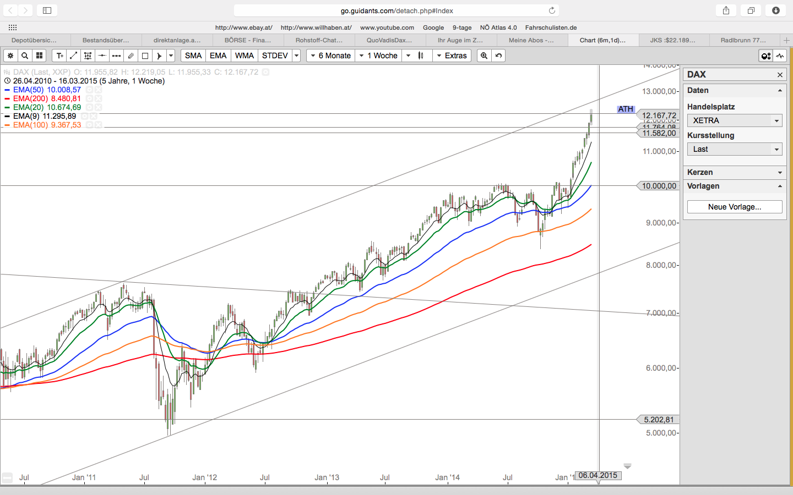Switch to the Meine Abos tab
793x495 pixels.
[531, 40]
